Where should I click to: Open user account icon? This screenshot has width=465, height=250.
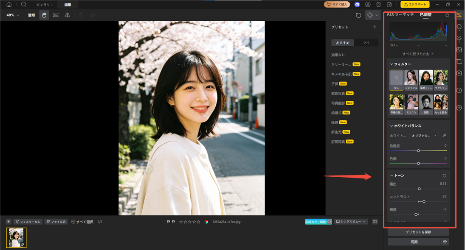368,4
